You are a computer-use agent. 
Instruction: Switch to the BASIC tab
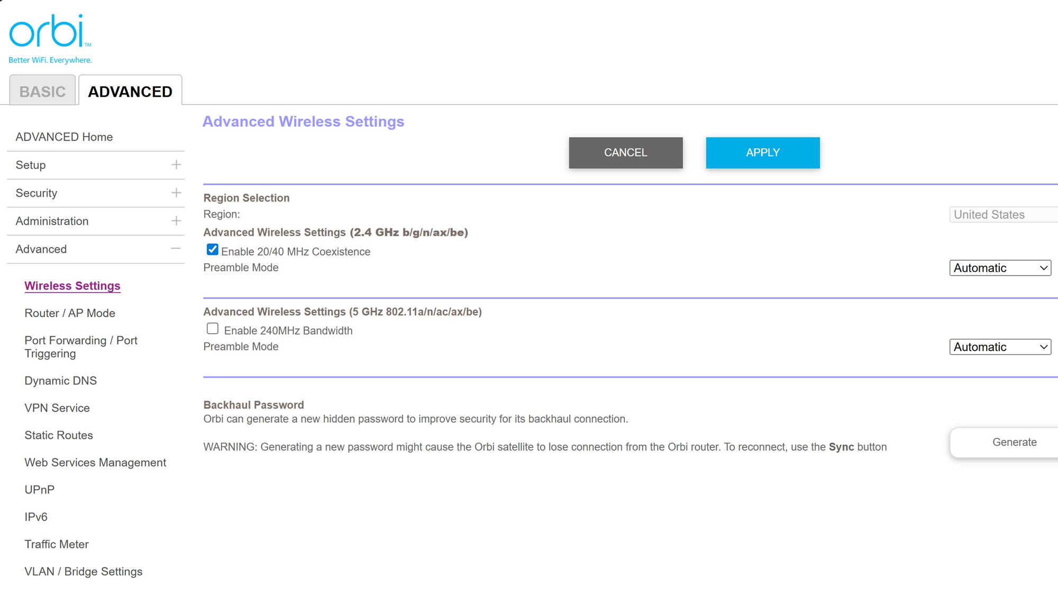pyautogui.click(x=42, y=91)
